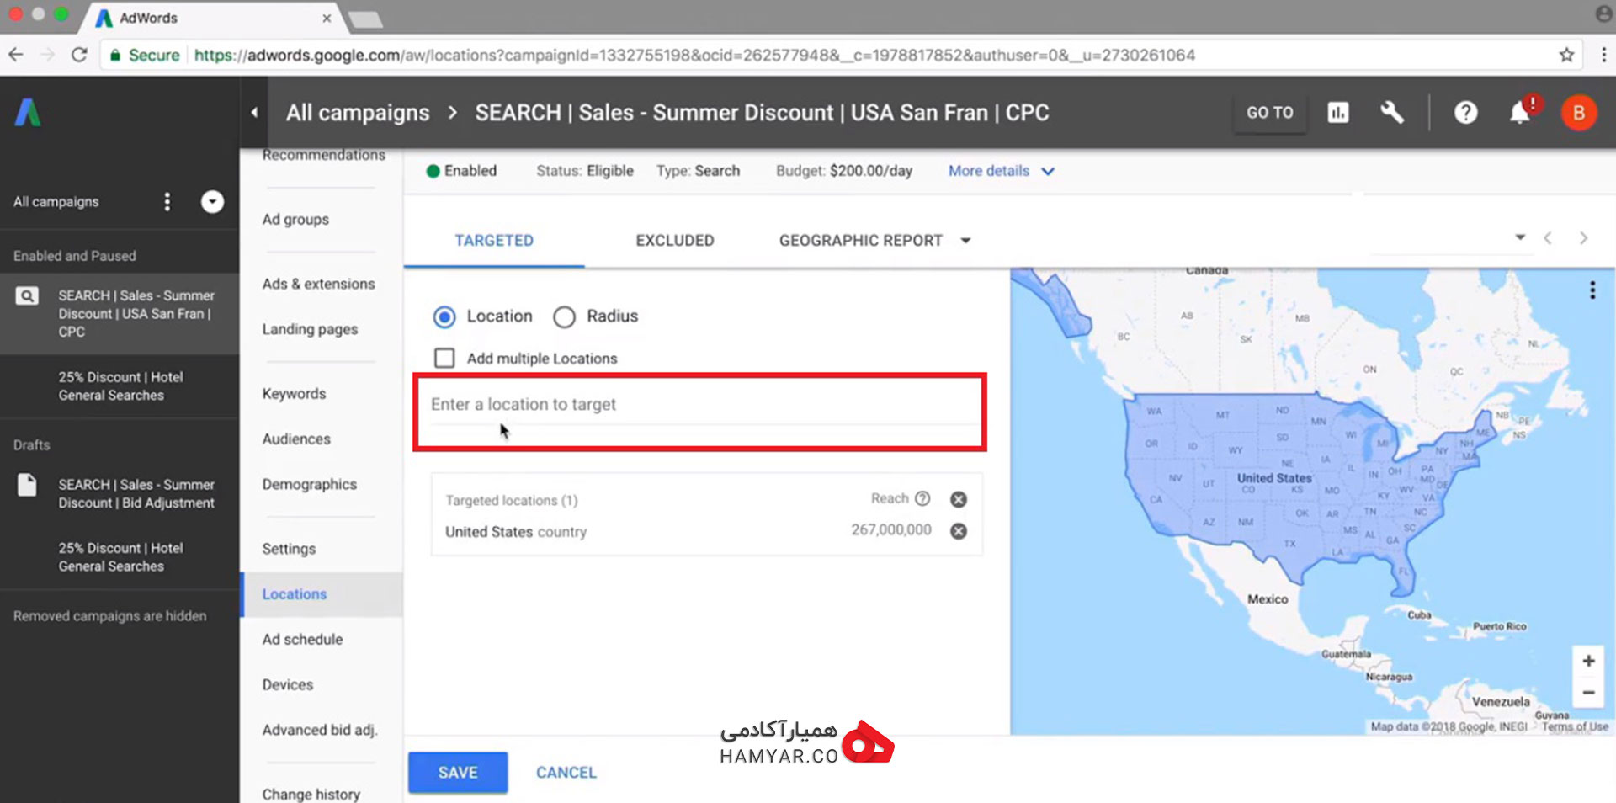Open Ads & extensions menu item
1616x803 pixels.
point(318,284)
